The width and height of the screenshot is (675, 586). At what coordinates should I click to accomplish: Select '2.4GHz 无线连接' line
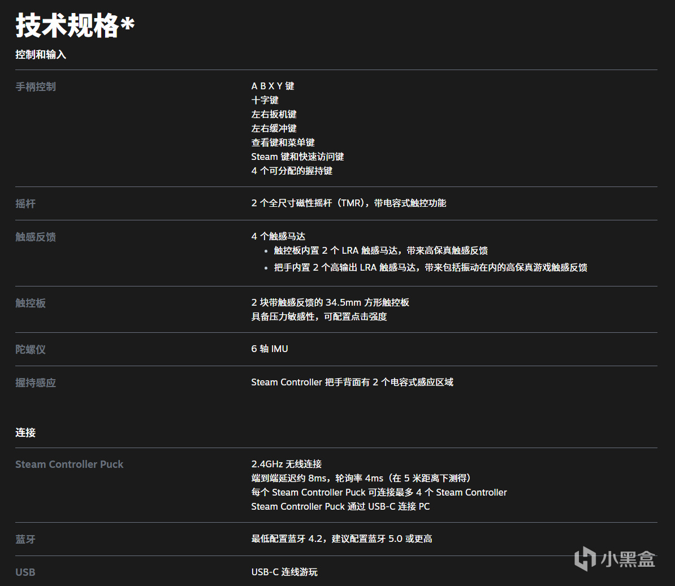click(286, 464)
